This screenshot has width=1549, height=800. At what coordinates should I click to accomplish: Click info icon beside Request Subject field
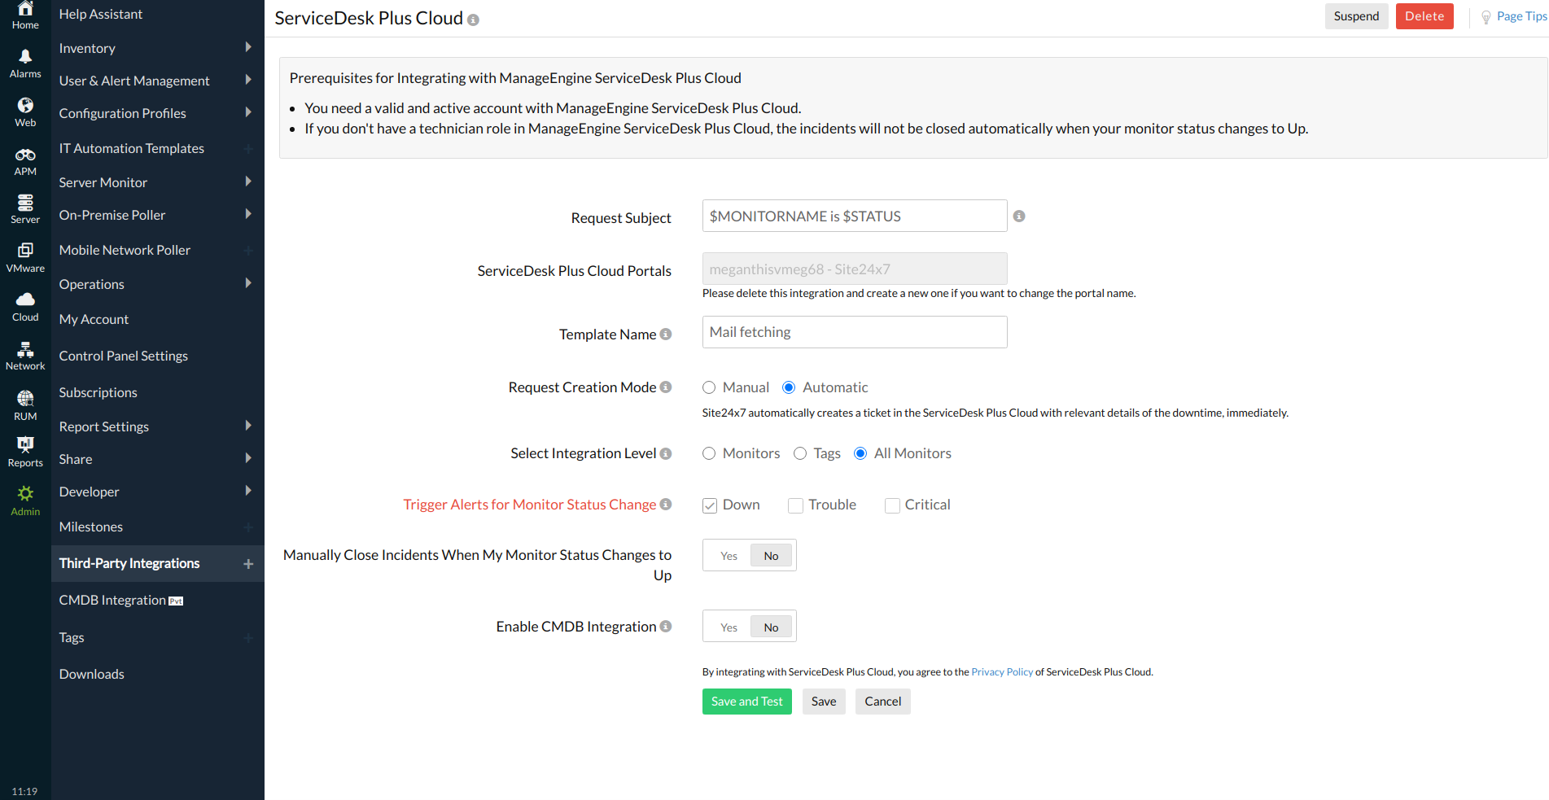pyautogui.click(x=1019, y=216)
